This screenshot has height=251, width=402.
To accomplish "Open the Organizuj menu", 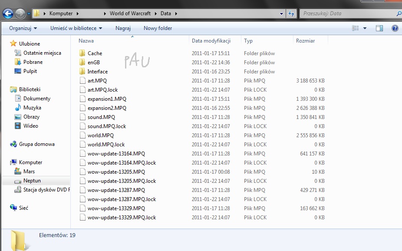I will (23, 28).
